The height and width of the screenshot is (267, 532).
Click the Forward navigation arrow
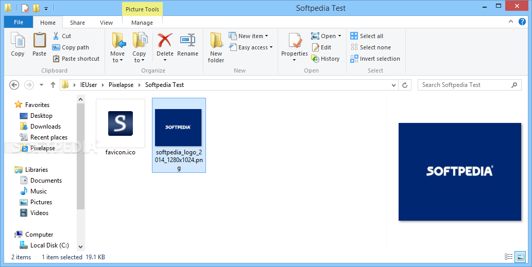click(29, 85)
